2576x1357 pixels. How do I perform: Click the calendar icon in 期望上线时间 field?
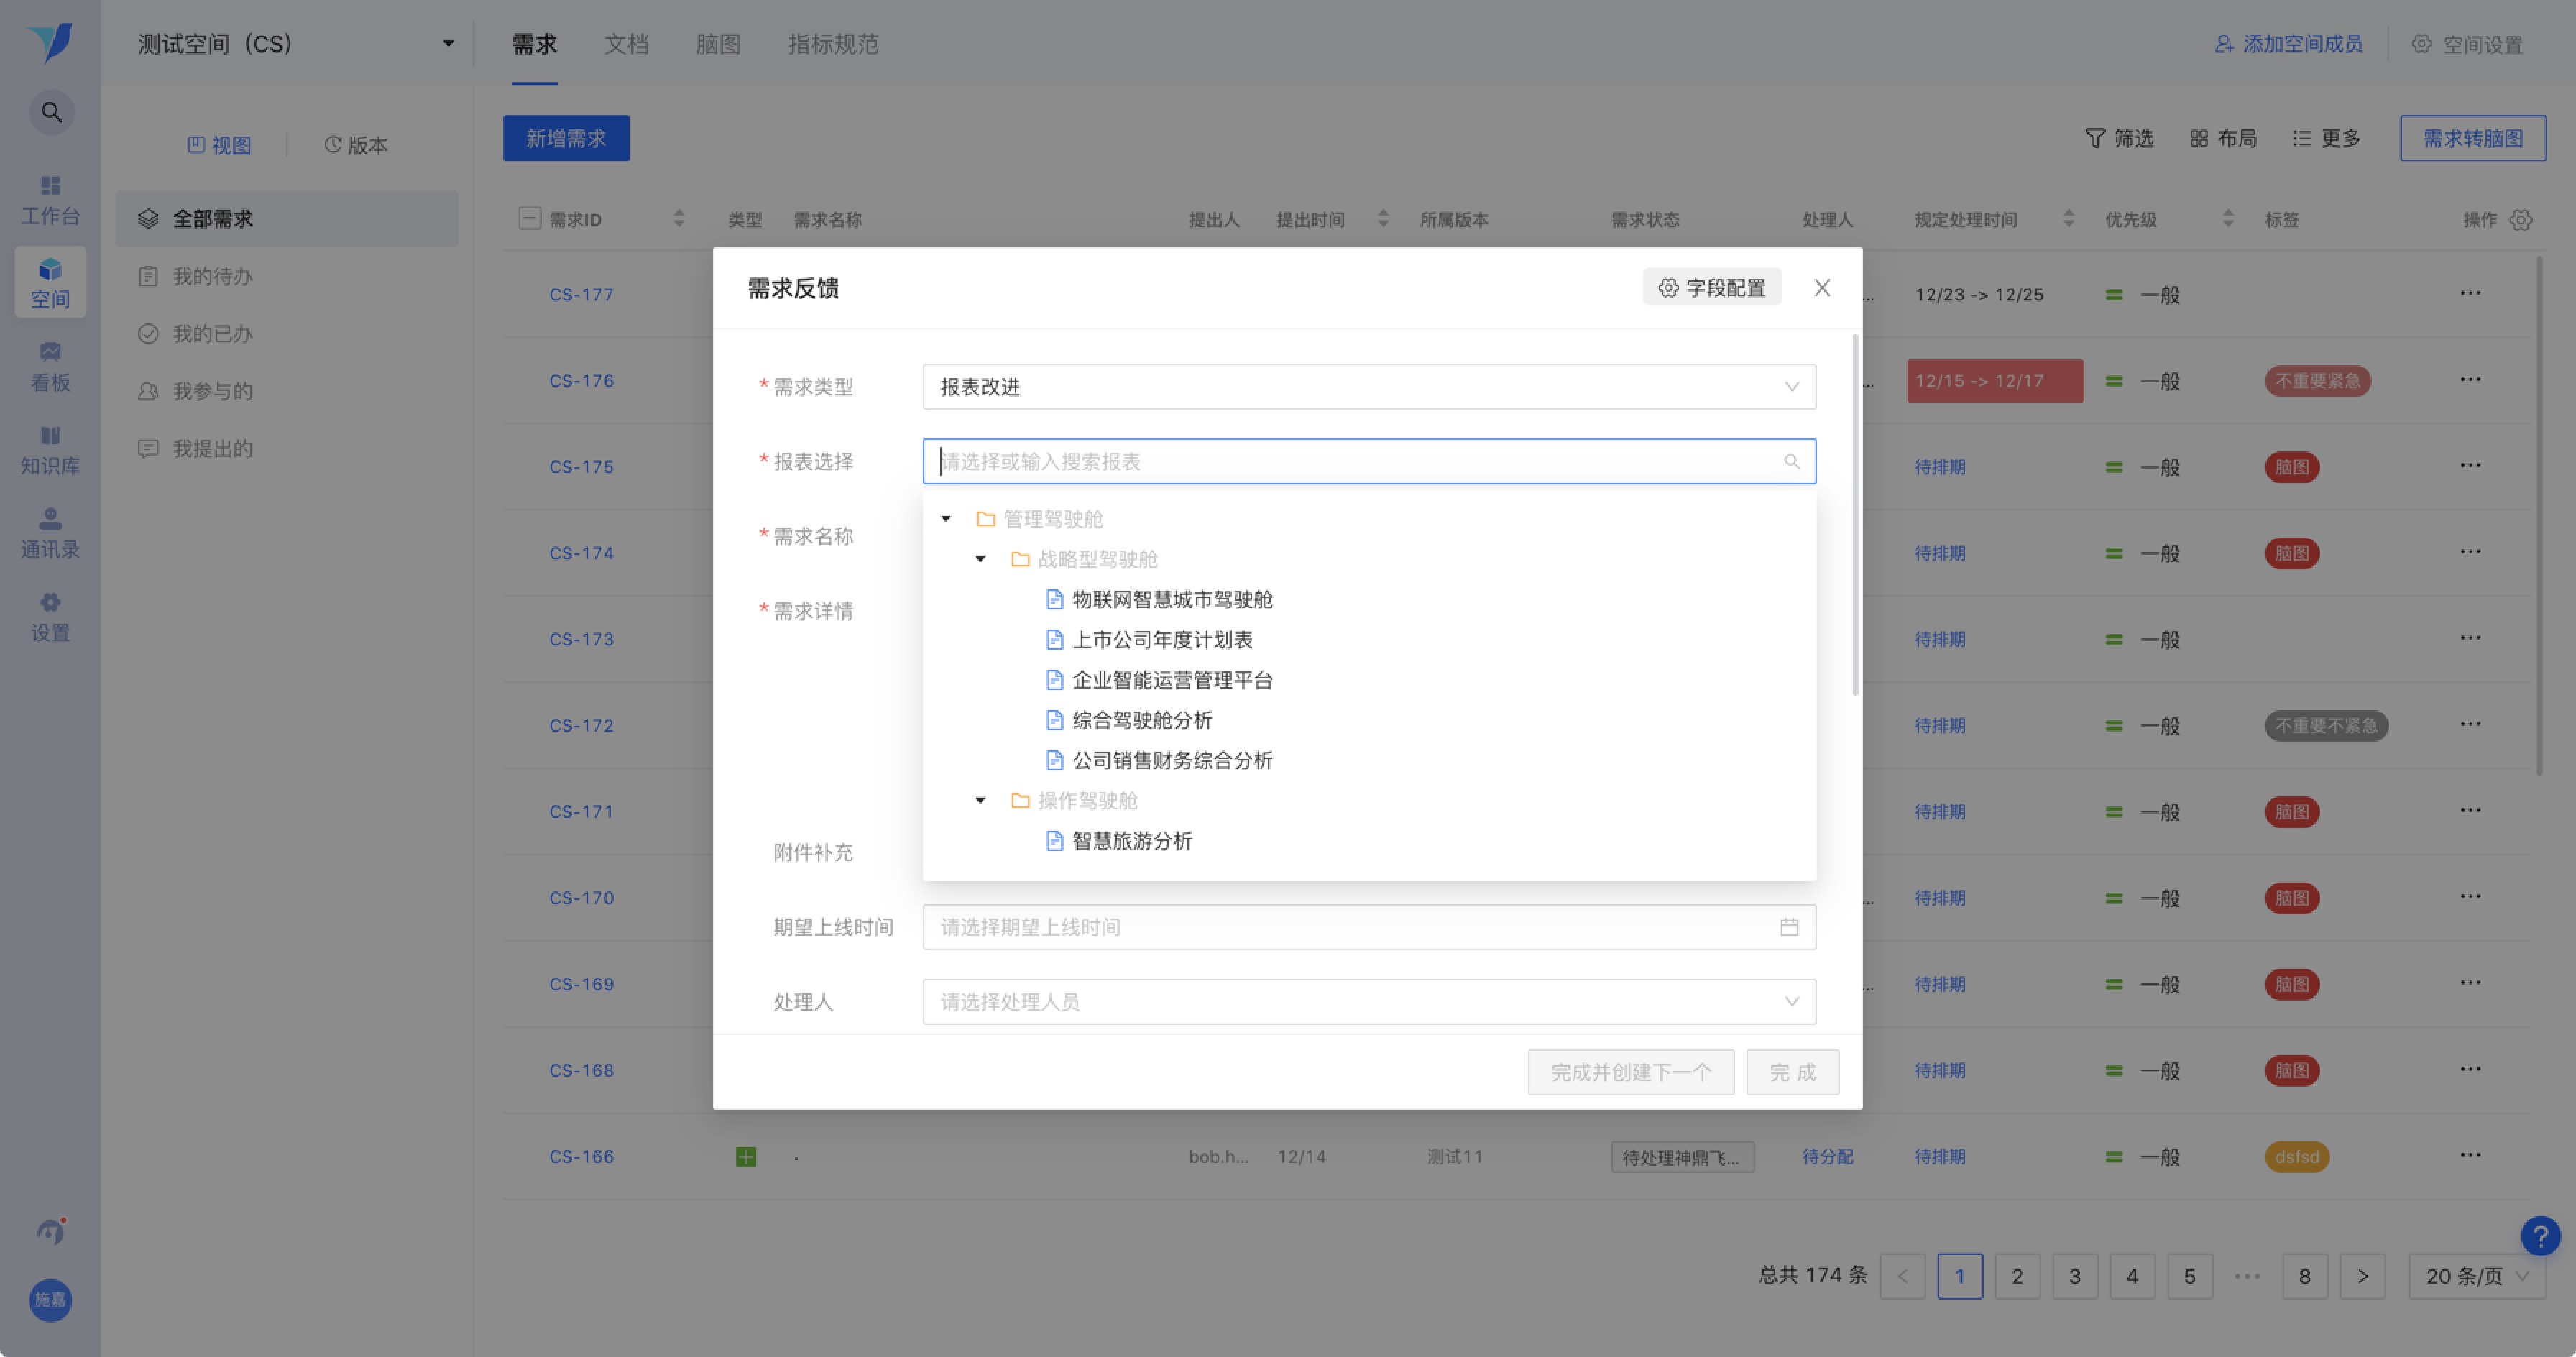[x=1788, y=927]
